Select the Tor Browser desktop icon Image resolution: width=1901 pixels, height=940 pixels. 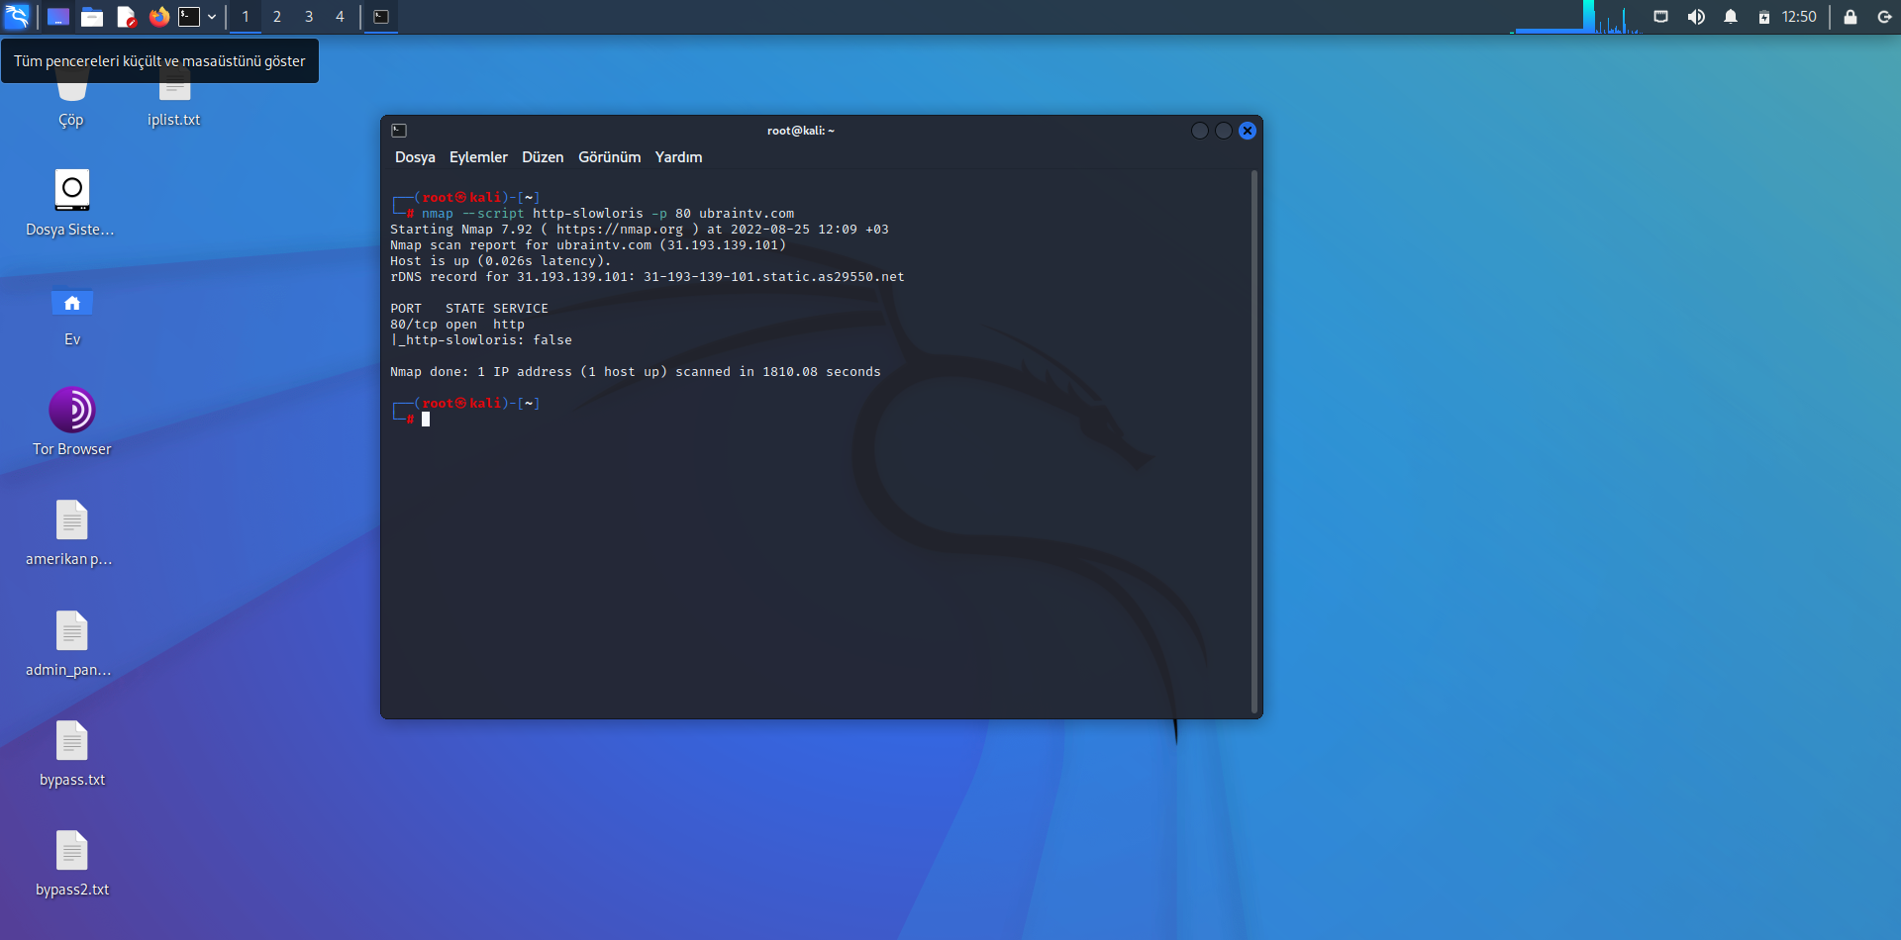coord(72,423)
